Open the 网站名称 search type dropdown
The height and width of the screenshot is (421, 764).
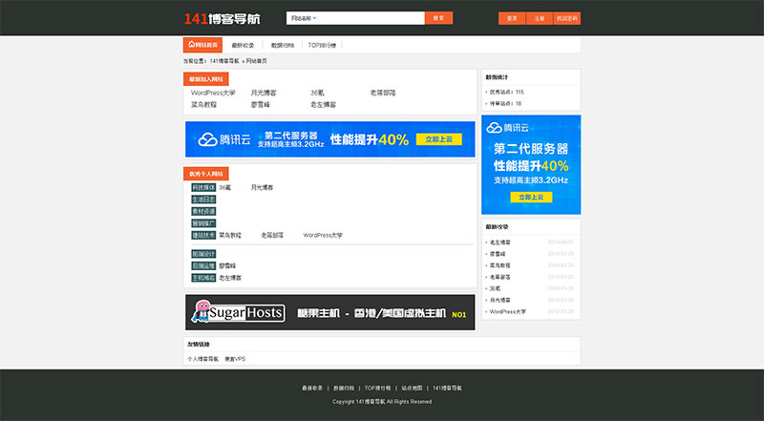[305, 18]
